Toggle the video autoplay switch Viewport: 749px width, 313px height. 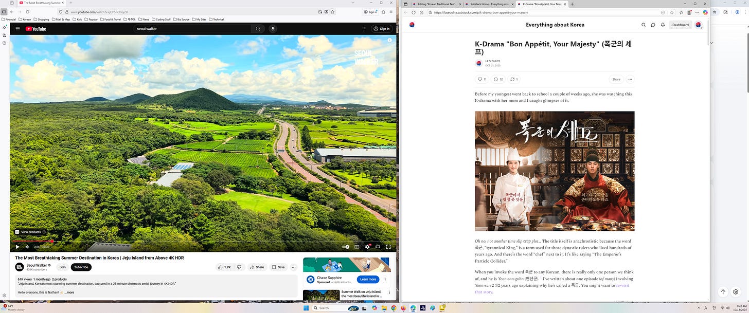(346, 247)
